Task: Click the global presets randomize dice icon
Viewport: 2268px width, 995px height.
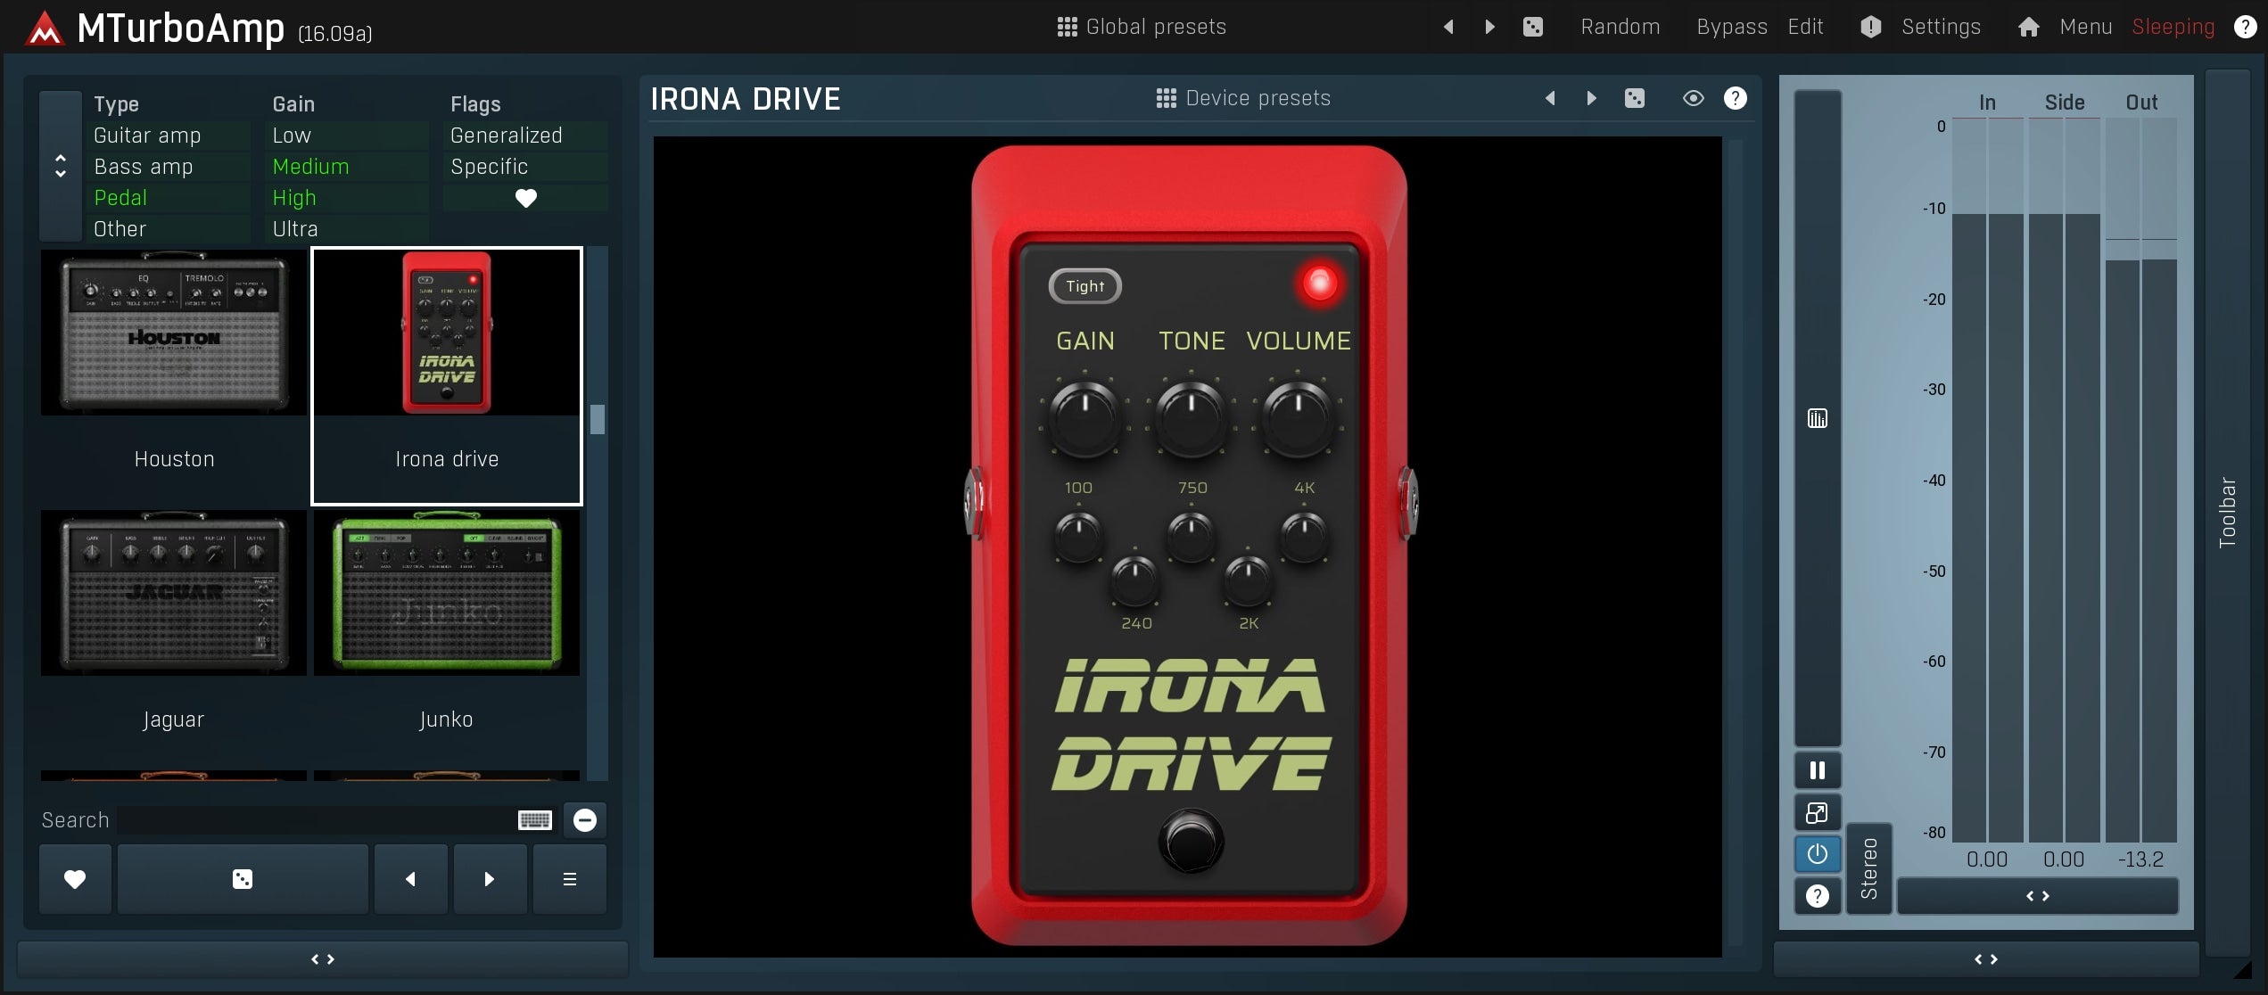Action: (x=1532, y=27)
